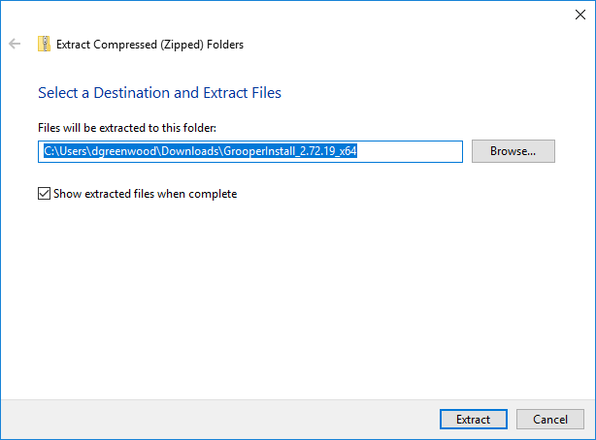596x440 pixels.
Task: Click the 'Show extracted files when complete' label
Action: coord(145,194)
